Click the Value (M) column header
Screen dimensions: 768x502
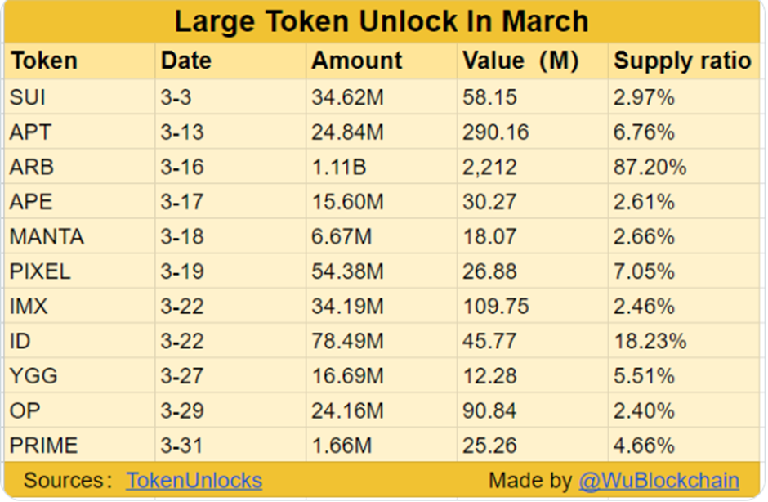pyautogui.click(x=520, y=61)
